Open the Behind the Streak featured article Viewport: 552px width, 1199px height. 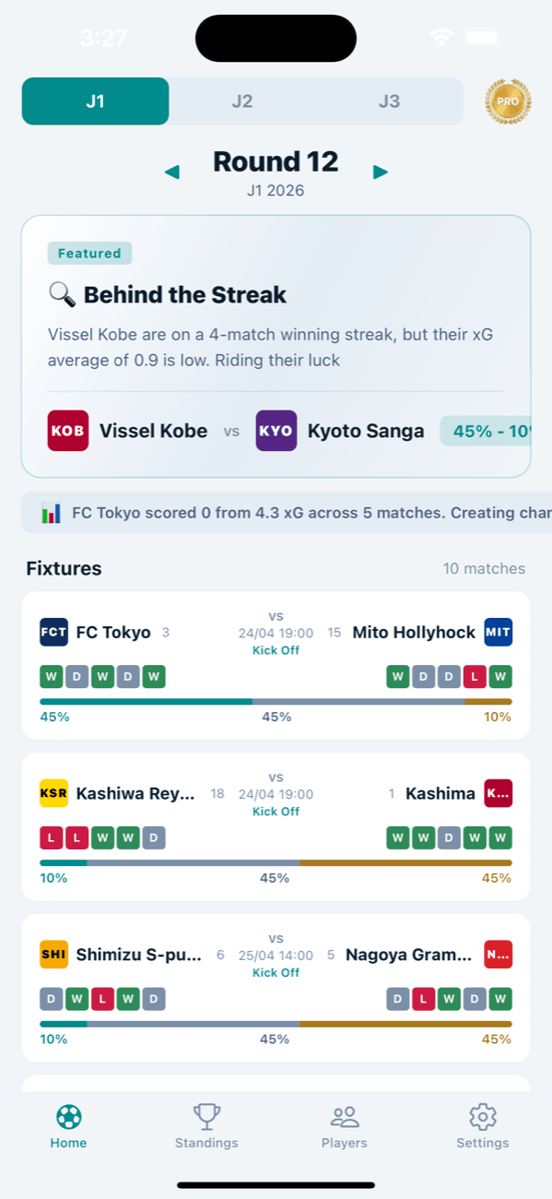(x=184, y=295)
